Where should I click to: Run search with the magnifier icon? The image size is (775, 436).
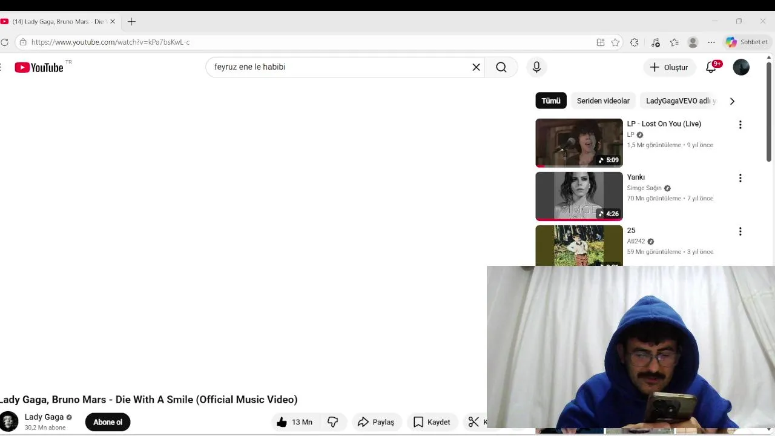pos(501,67)
